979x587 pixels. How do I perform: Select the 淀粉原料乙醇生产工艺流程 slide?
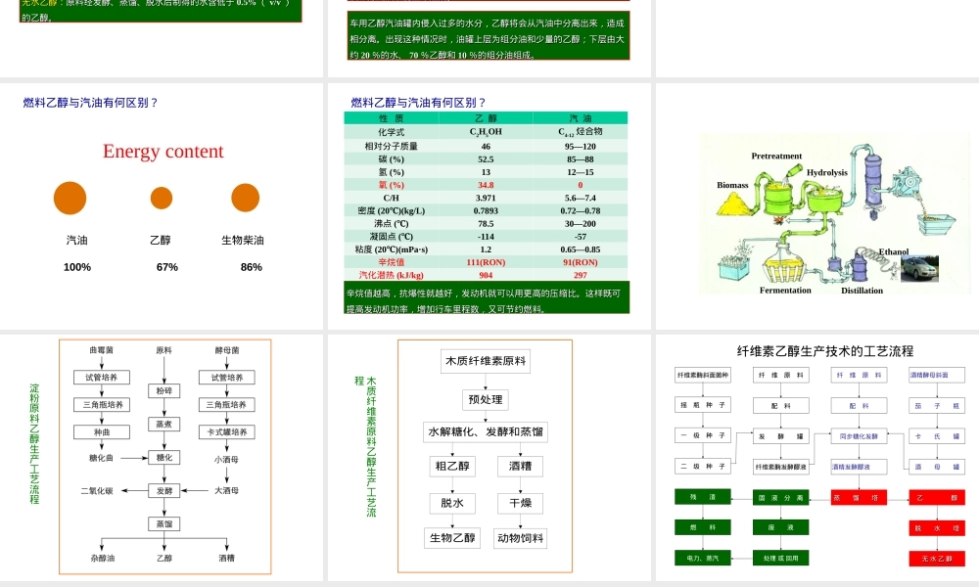pos(162,457)
